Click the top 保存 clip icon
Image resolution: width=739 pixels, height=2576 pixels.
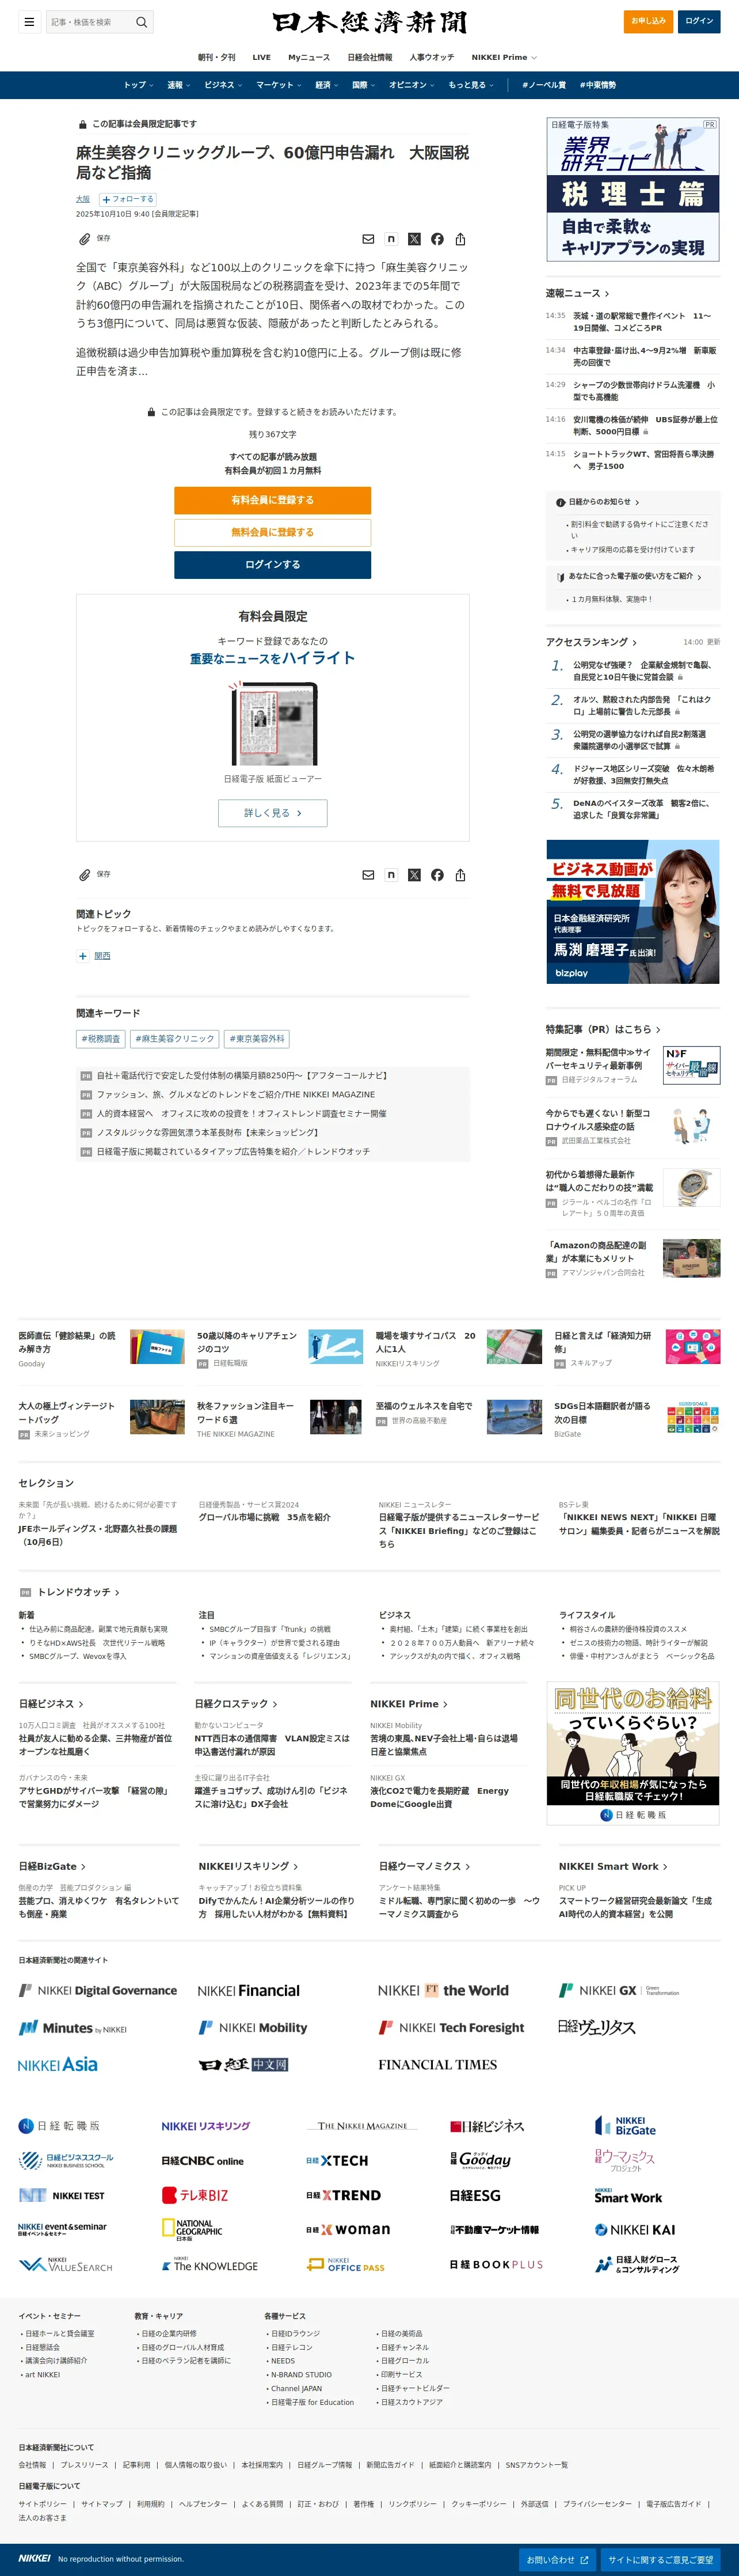click(x=85, y=239)
